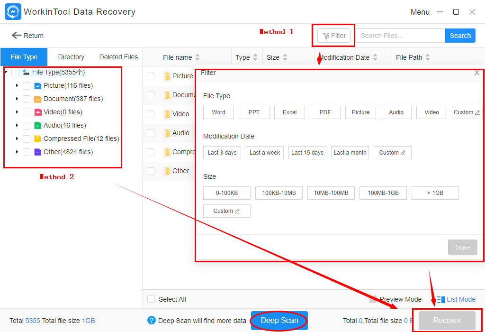The width and height of the screenshot is (485, 332).
Task: Choose Last a month date filter
Action: pos(350,153)
